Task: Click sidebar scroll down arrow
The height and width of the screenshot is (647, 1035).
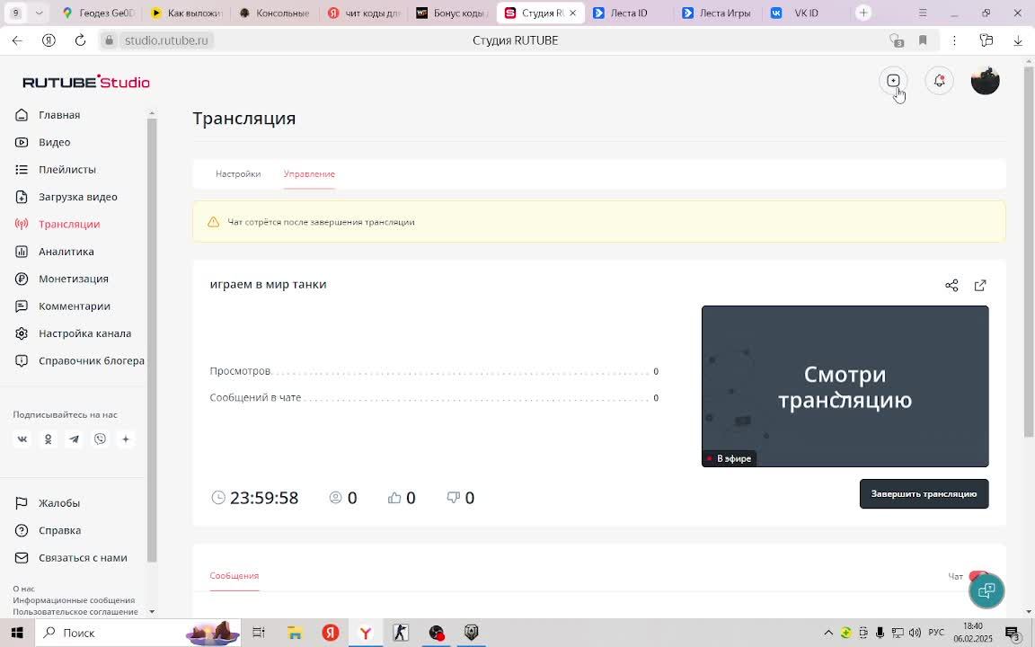Action: click(x=152, y=612)
